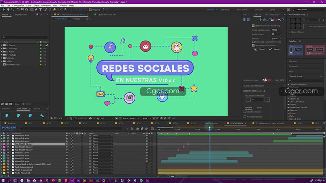Open the Audio bitrate dropdown
326x183 pixels.
tap(276, 34)
